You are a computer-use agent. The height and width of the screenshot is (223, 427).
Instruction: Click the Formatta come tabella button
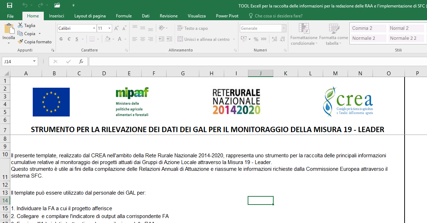333,35
